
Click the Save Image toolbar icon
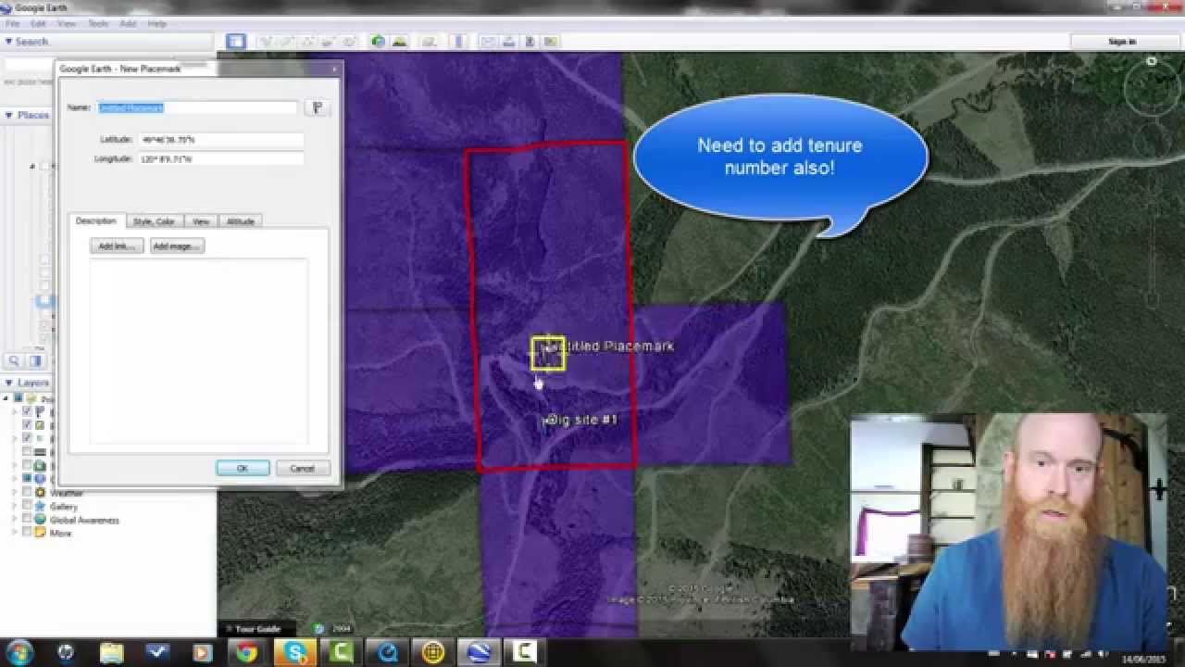[530, 42]
